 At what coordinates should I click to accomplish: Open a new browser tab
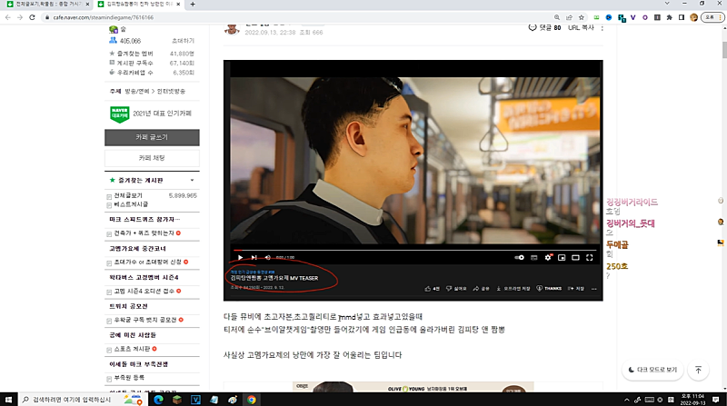(193, 5)
